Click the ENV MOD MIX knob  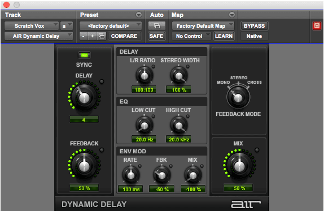pos(193,175)
